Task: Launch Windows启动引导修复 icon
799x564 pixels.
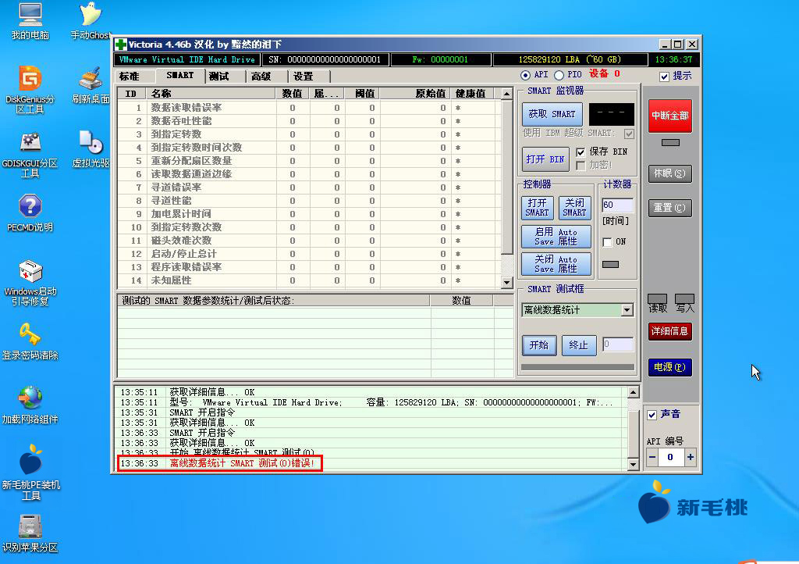Action: (30, 283)
